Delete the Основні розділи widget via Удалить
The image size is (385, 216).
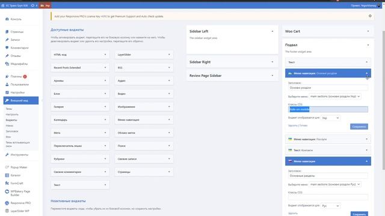tap(293, 125)
